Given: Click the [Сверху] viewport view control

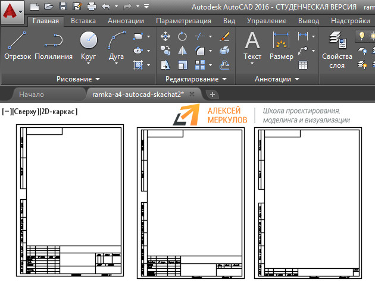Looking at the screenshot, I should coord(26,112).
